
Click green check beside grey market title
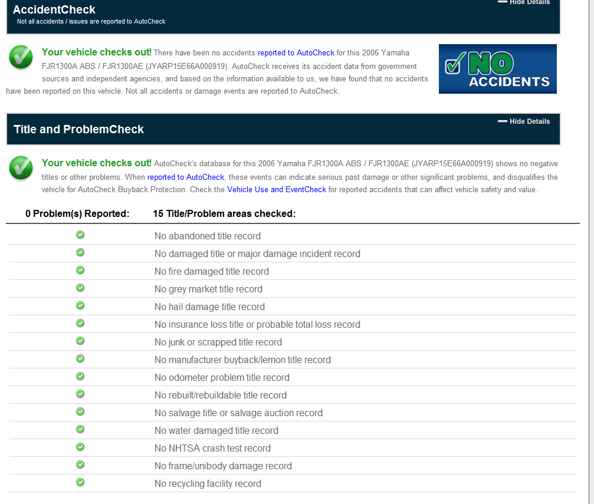click(80, 288)
